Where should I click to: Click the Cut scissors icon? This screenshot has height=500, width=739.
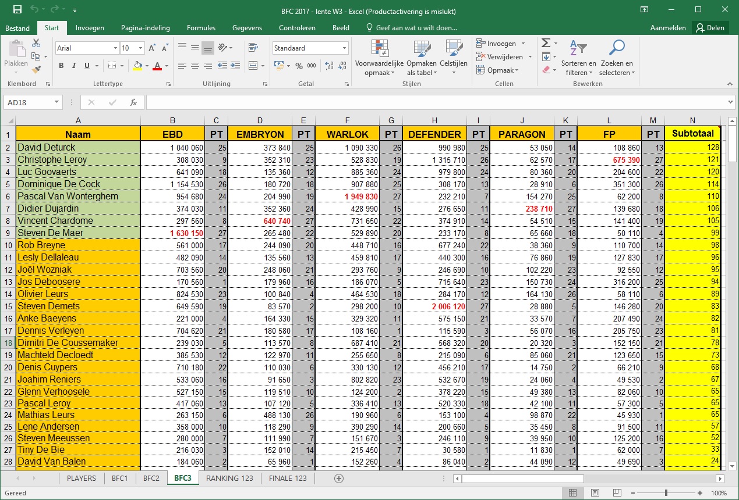pos(36,44)
